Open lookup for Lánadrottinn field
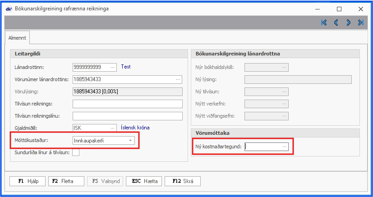The image size is (373, 197). [112, 67]
